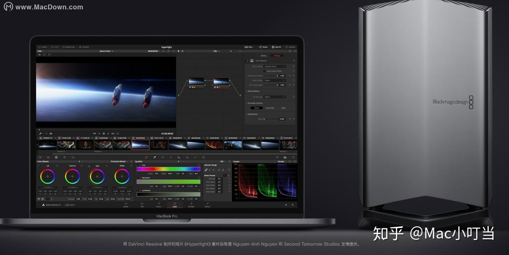Play the viewer clip forward
The width and height of the screenshot is (509, 255).
[108, 133]
